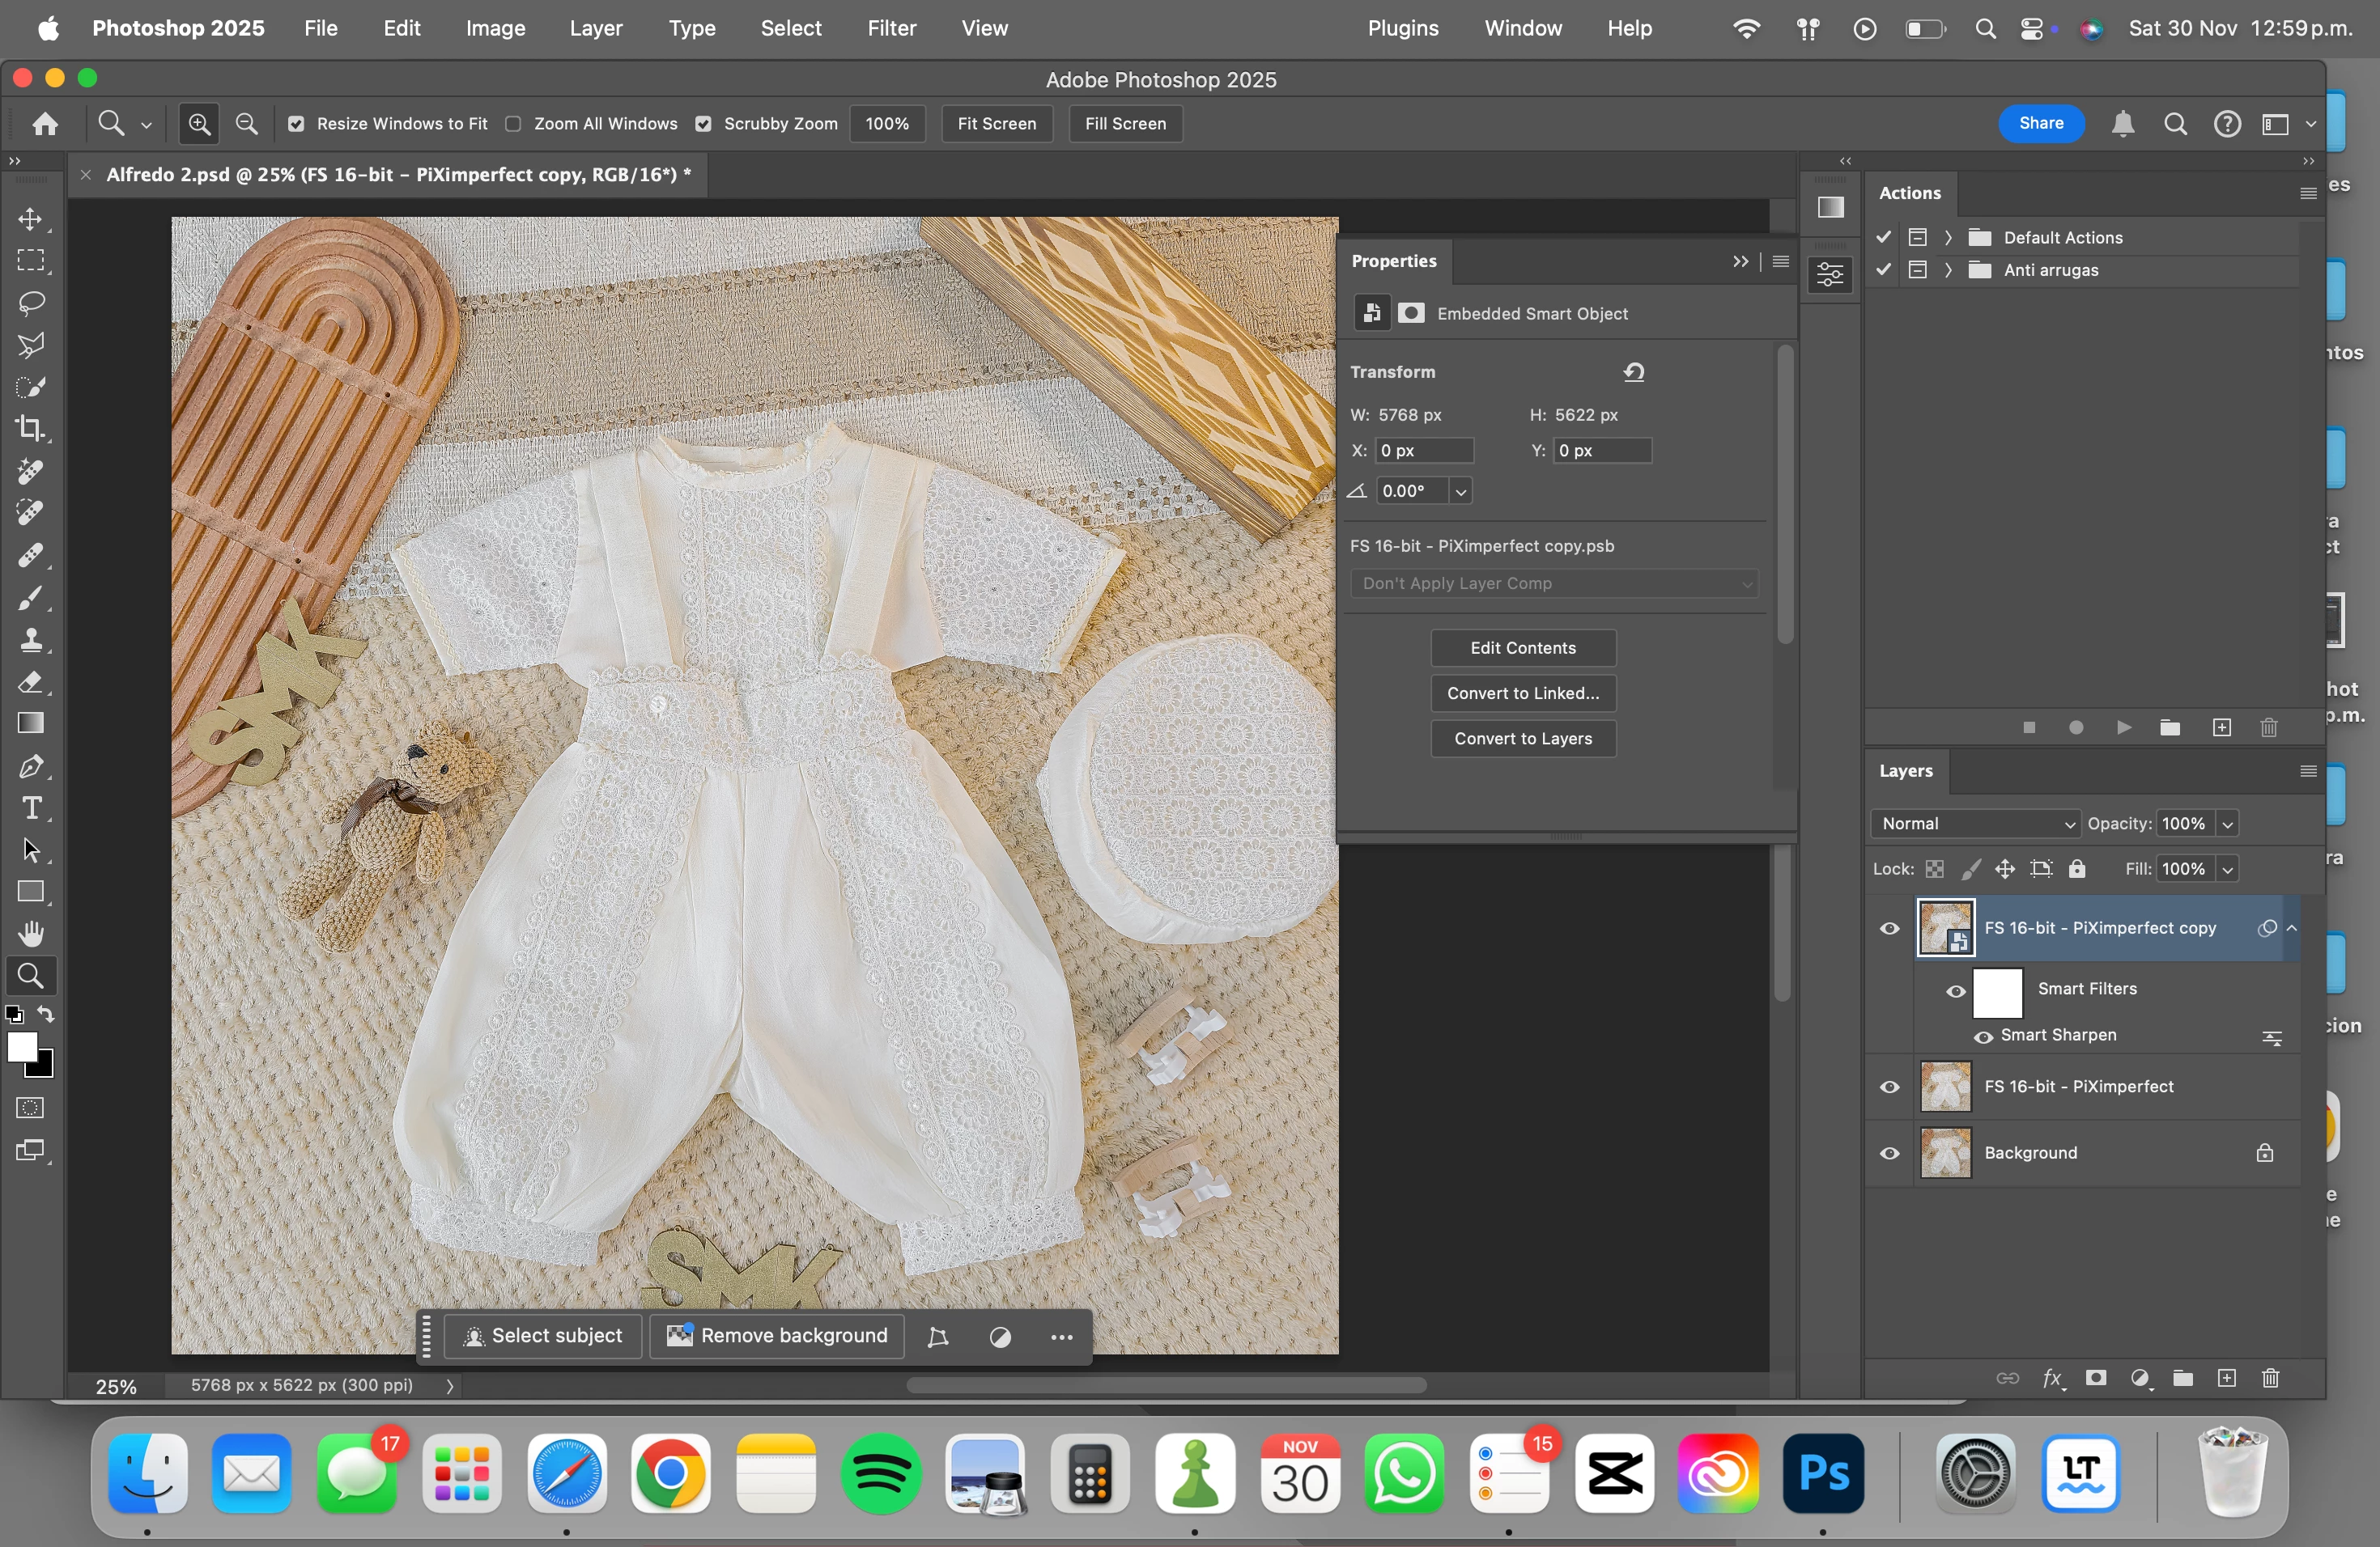2380x1547 pixels.
Task: Open the Filter menu
Action: 891,28
